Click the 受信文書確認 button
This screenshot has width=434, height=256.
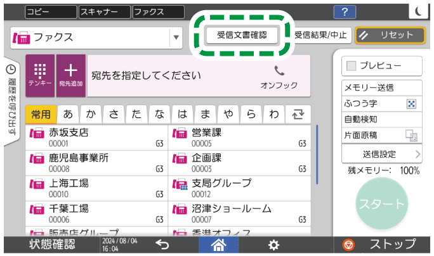pos(242,35)
